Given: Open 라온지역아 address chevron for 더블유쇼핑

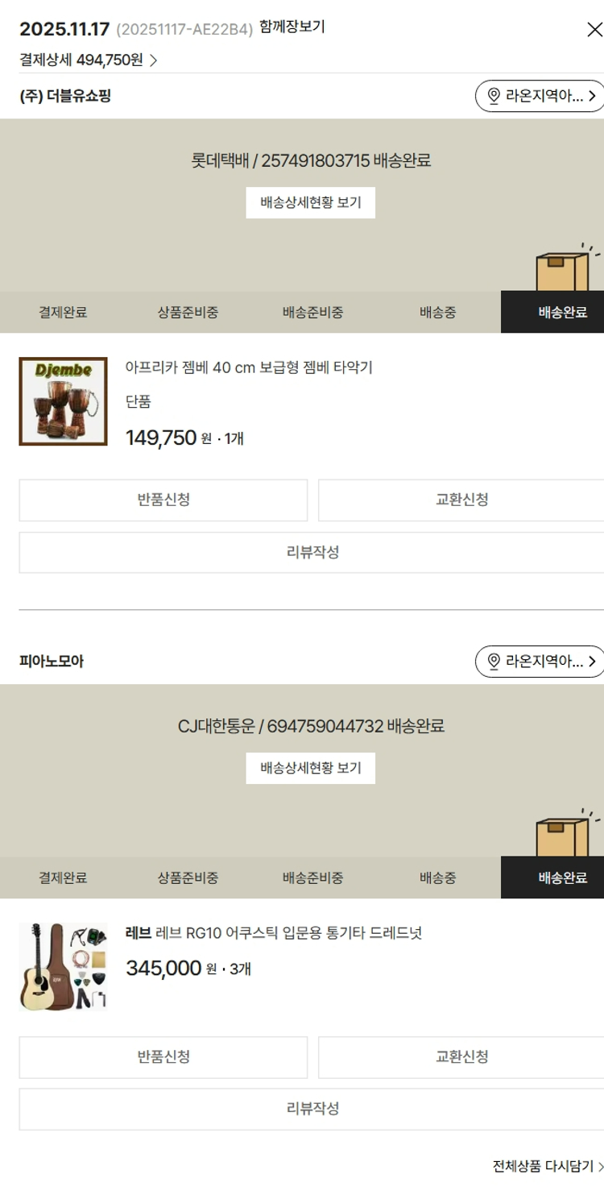Looking at the screenshot, I should click(593, 96).
